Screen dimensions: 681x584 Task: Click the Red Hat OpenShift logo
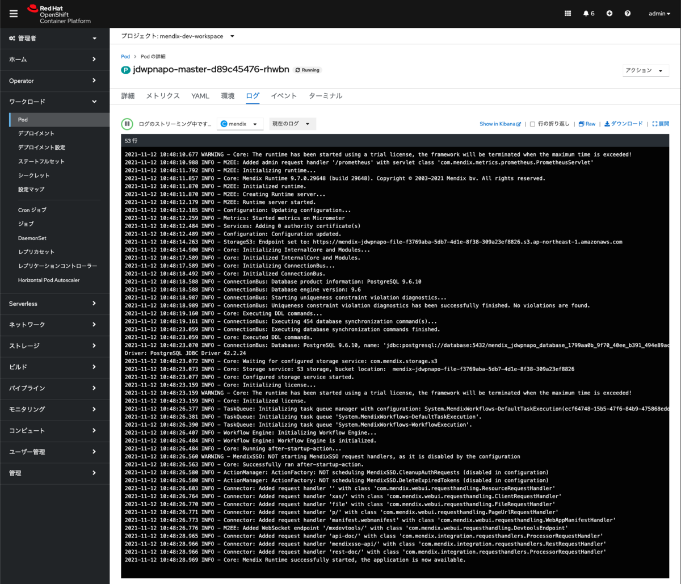58,14
